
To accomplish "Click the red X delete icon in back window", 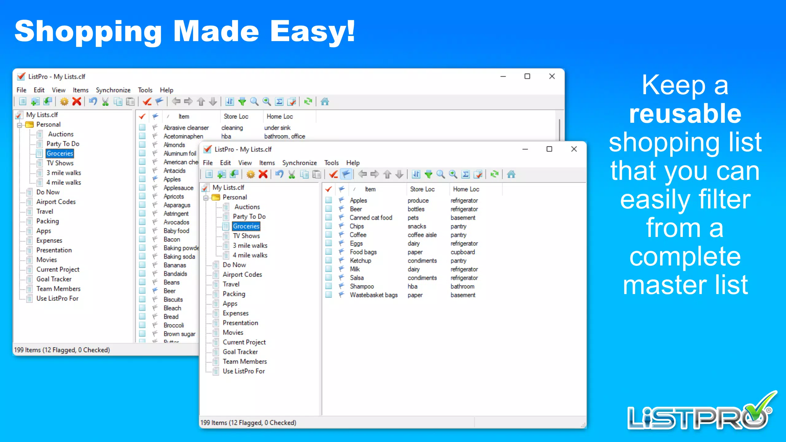I will tap(77, 101).
